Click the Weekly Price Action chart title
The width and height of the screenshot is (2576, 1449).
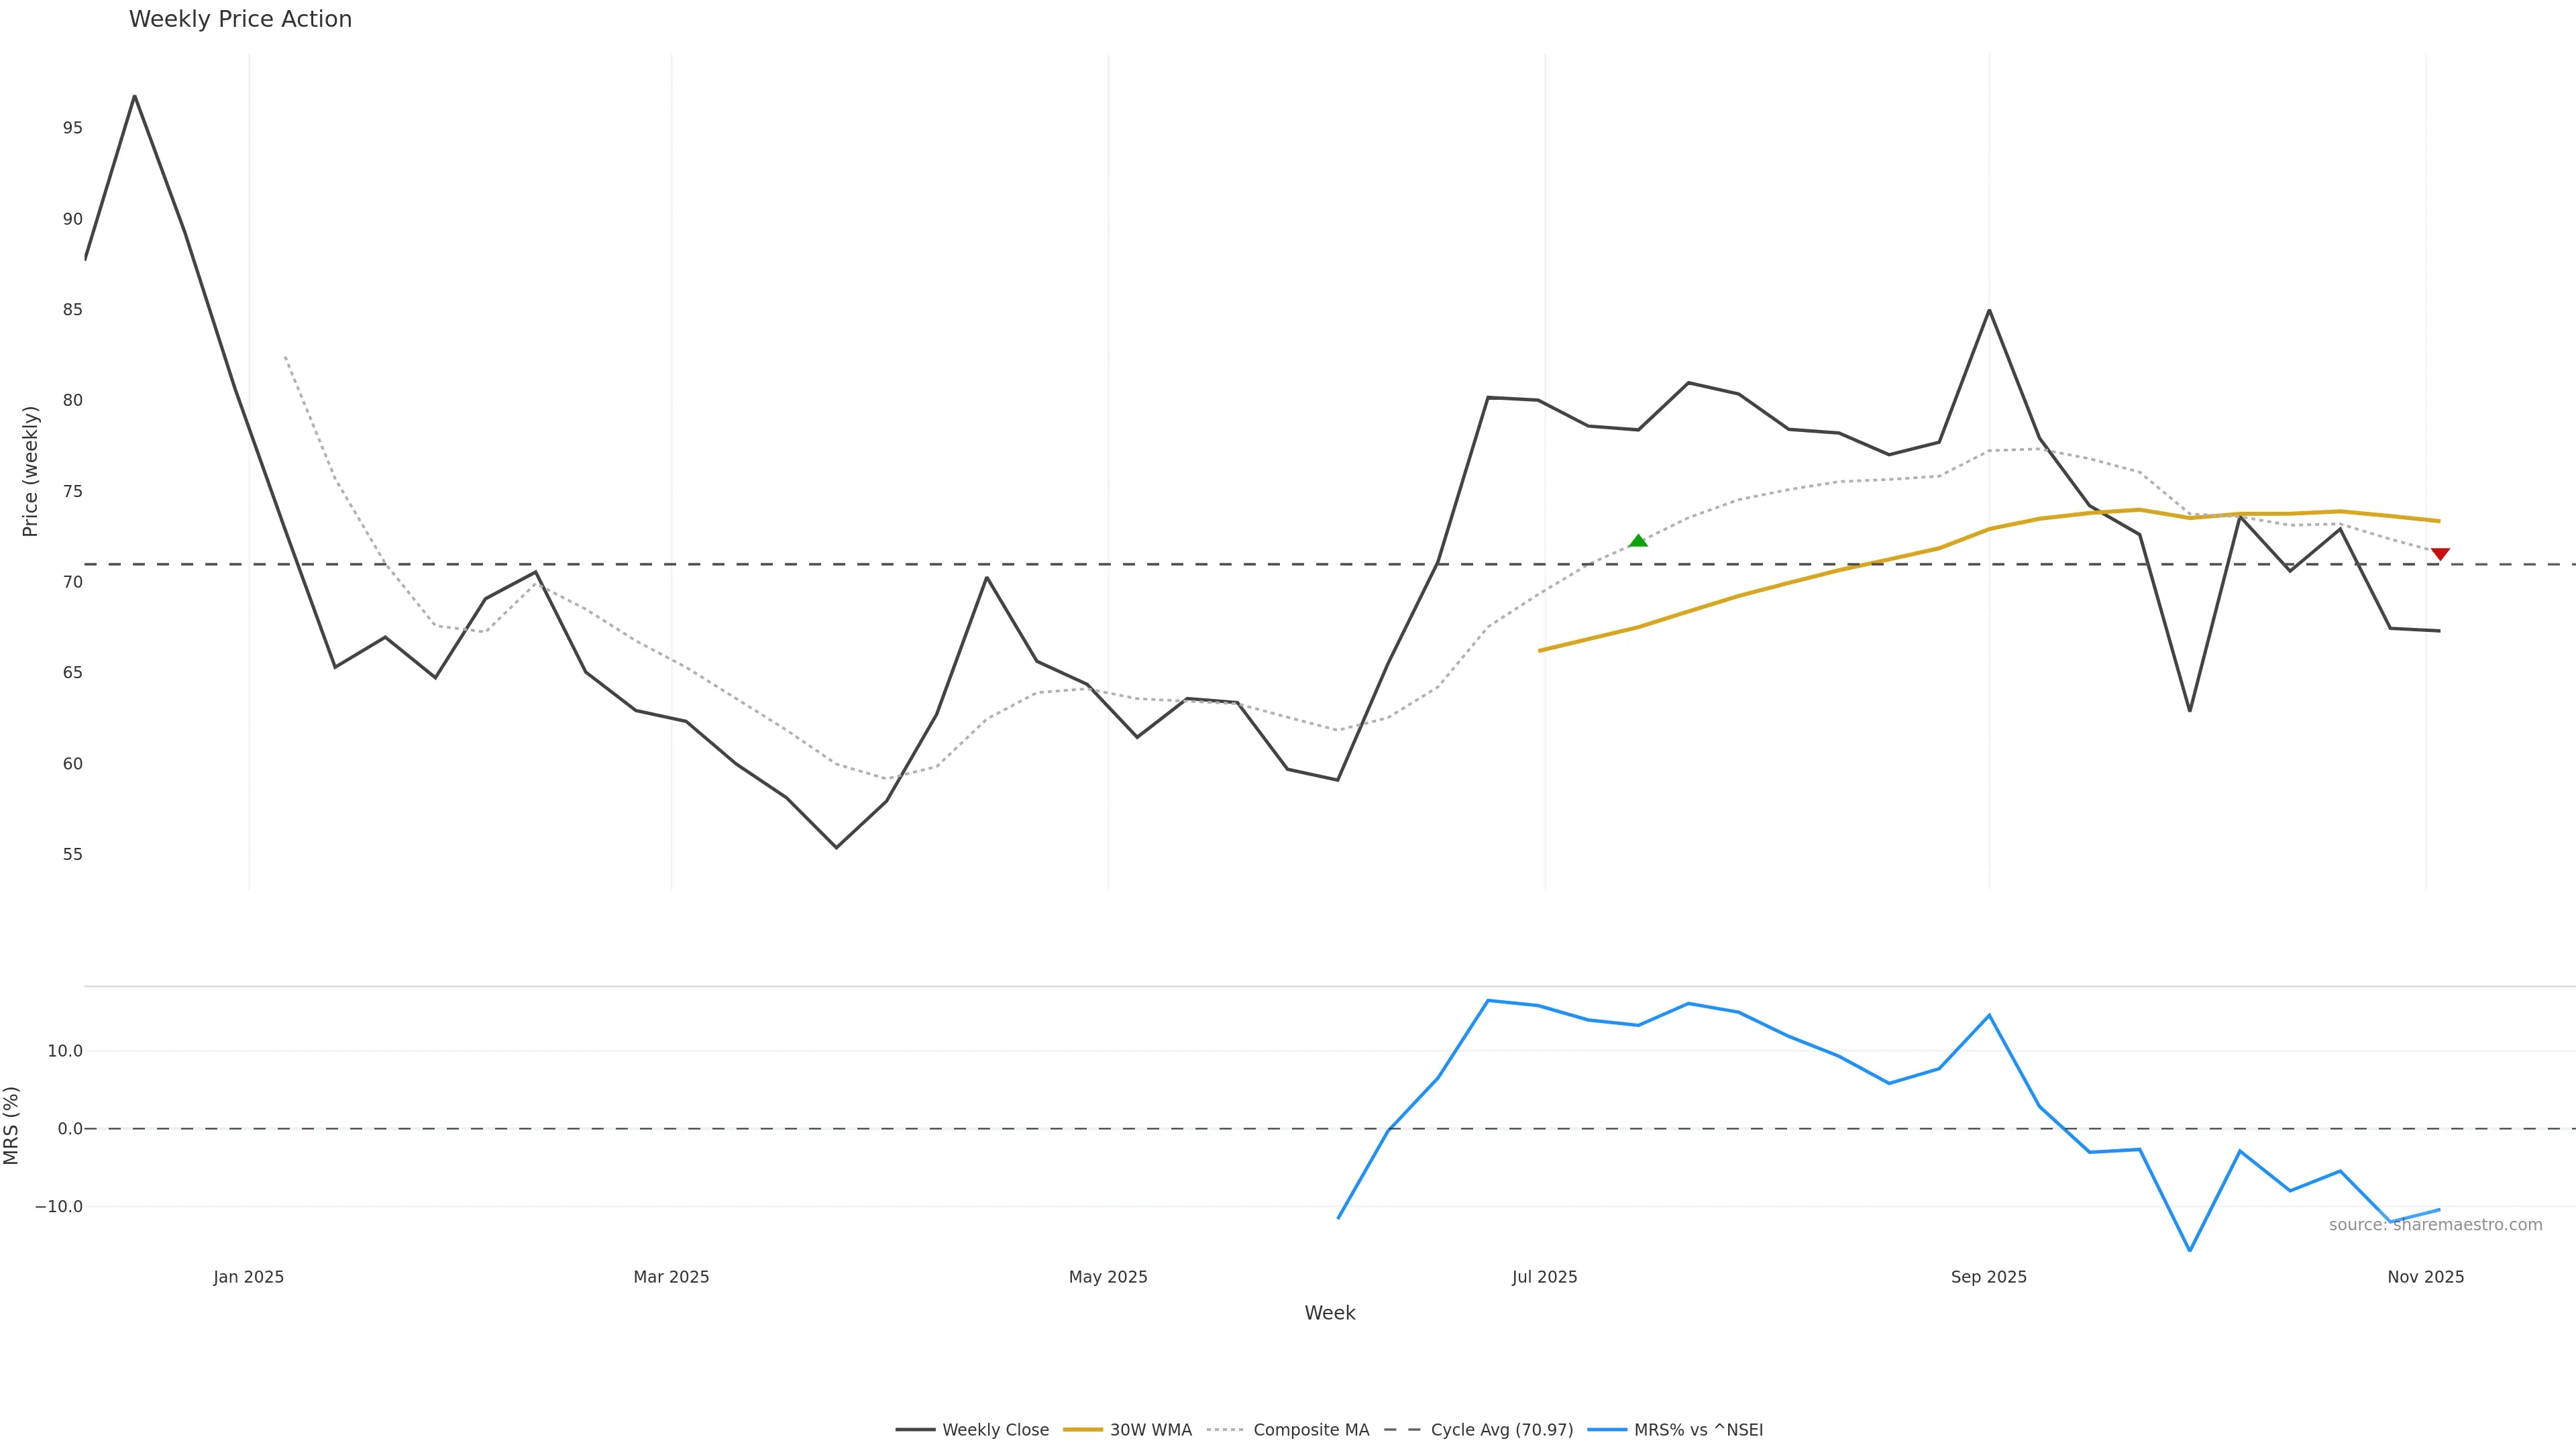240,19
